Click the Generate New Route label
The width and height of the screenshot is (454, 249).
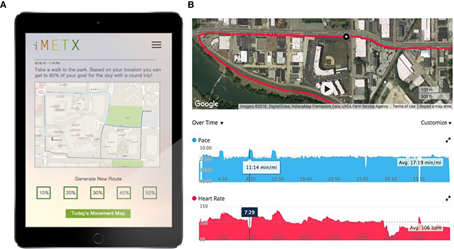pyautogui.click(x=98, y=179)
